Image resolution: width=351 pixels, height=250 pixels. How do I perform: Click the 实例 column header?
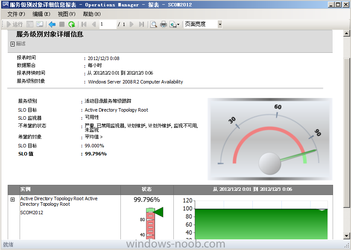(x=25, y=189)
